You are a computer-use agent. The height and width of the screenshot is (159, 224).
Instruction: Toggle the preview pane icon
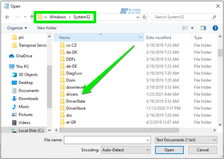point(204,28)
